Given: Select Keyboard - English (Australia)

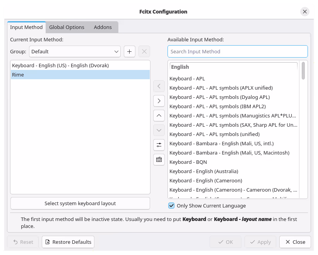Looking at the screenshot, I should point(233,171).
